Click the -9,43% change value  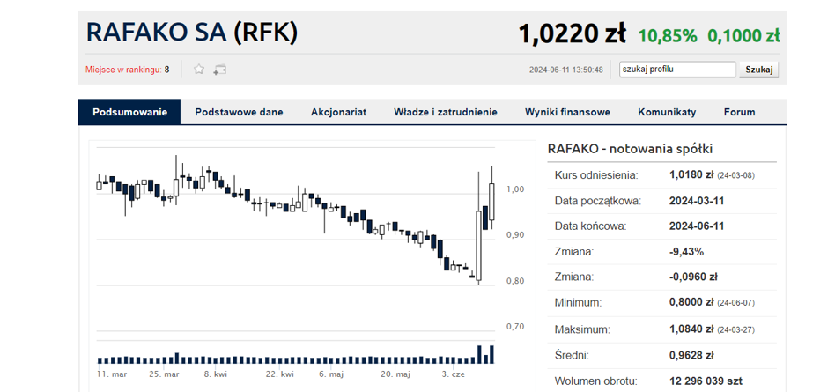click(686, 251)
